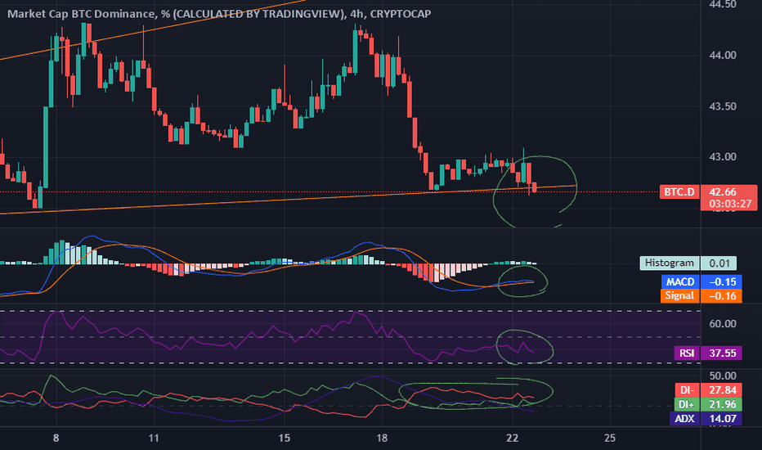This screenshot has height=450, width=762.
Task: Select the Histogram indicator label
Action: coord(669,263)
